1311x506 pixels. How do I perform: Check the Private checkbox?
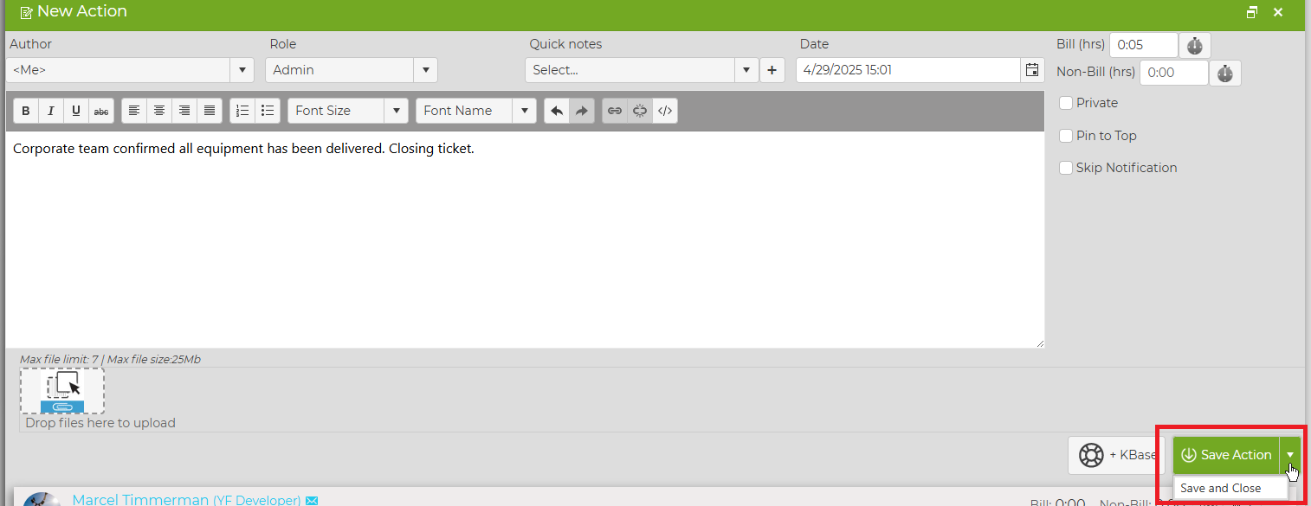1066,103
